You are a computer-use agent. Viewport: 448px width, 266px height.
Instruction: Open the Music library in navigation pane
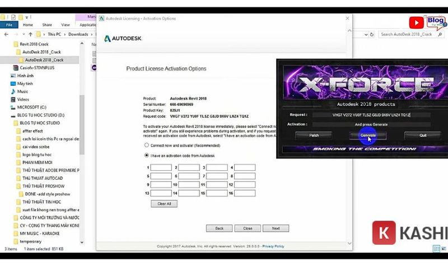pos(22,91)
